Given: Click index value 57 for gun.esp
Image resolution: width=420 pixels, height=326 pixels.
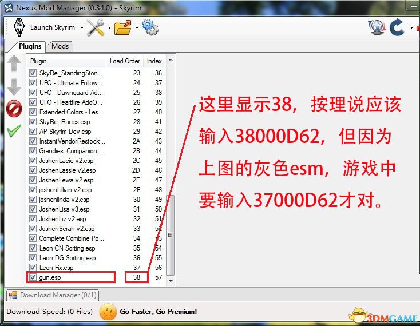Looking at the screenshot, I should [x=159, y=277].
